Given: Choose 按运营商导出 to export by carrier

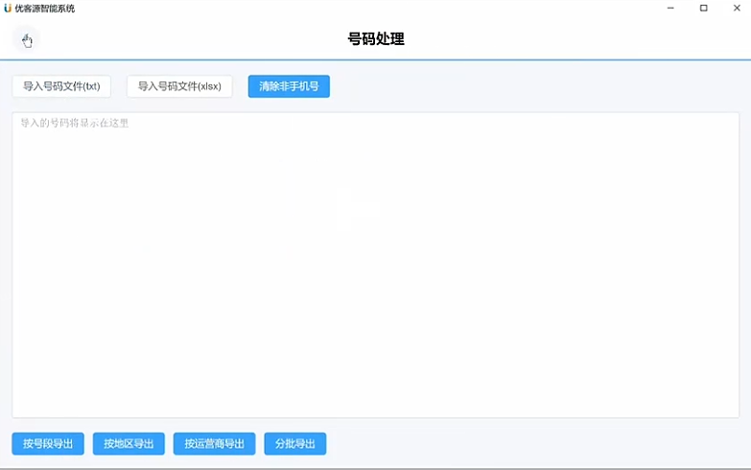Looking at the screenshot, I should [x=214, y=444].
